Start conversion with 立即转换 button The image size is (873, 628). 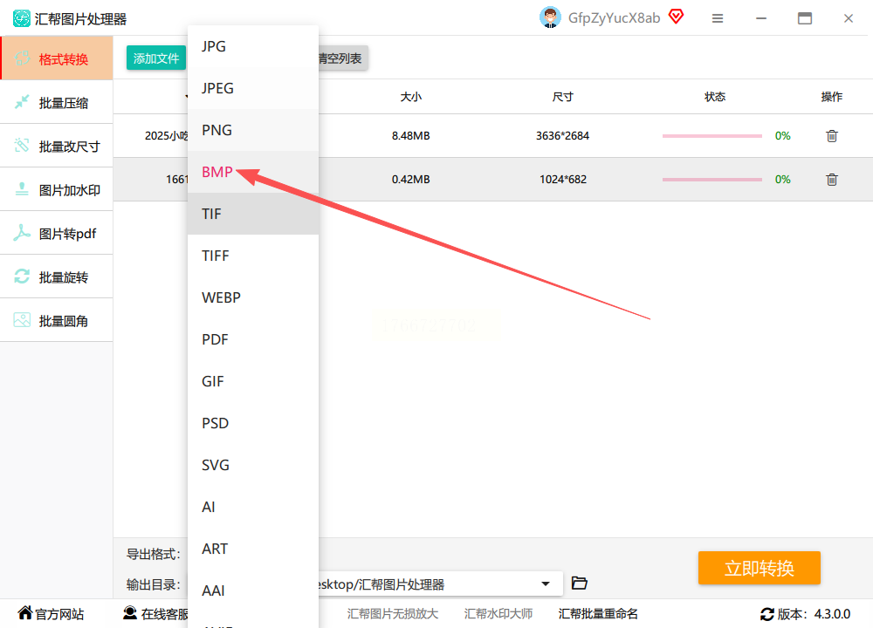click(759, 568)
